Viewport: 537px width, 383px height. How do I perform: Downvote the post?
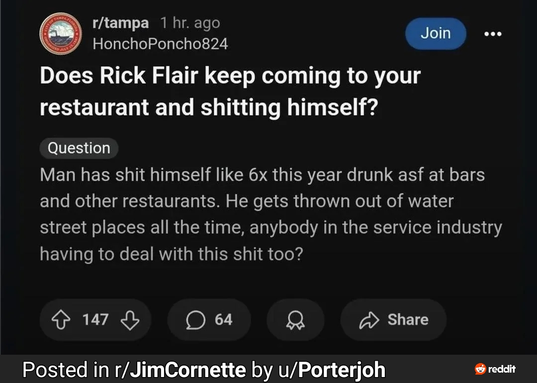coord(130,319)
